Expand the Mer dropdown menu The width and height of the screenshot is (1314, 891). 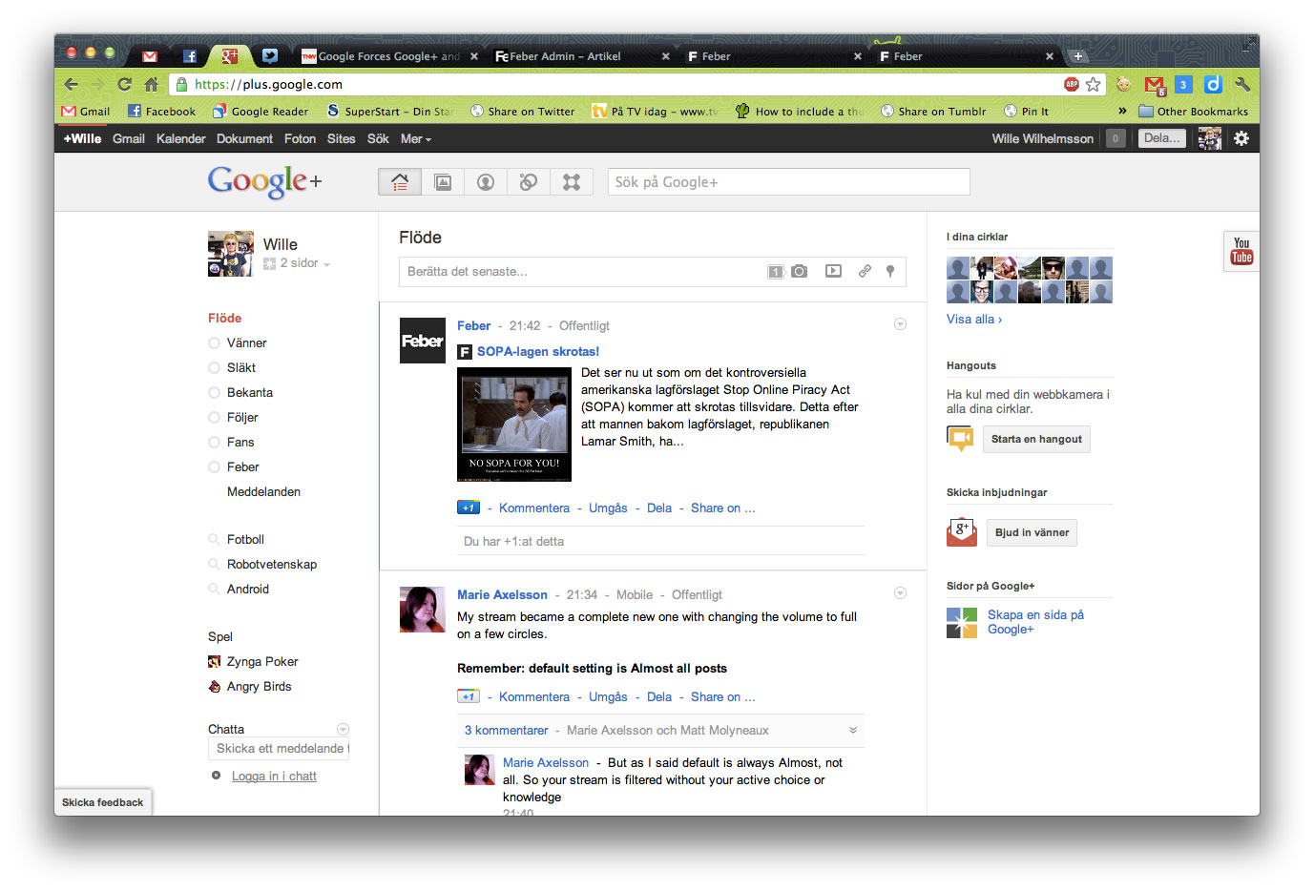tap(416, 138)
